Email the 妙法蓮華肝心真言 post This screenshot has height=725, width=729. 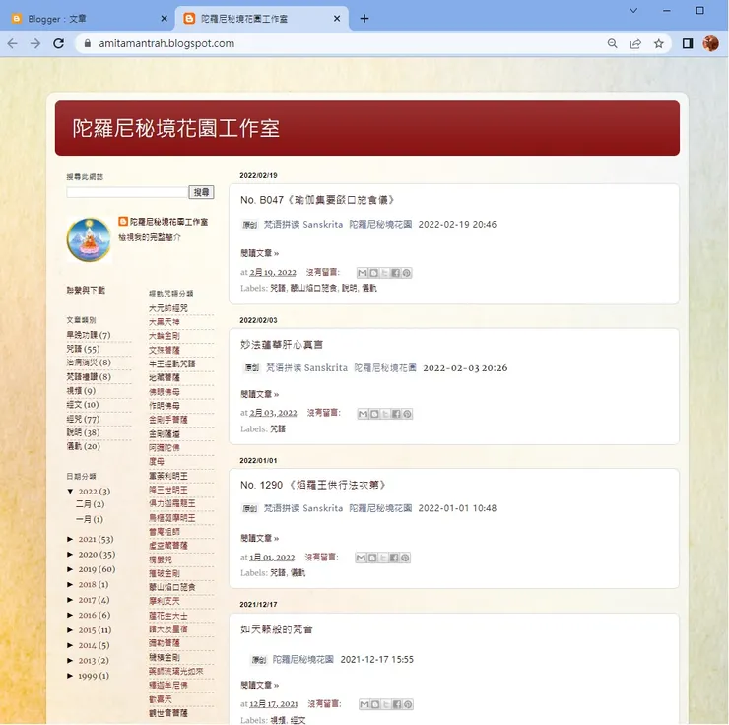click(x=364, y=414)
